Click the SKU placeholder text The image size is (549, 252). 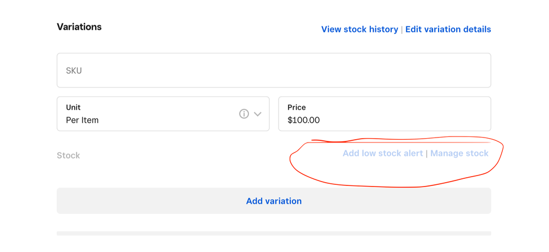(74, 70)
